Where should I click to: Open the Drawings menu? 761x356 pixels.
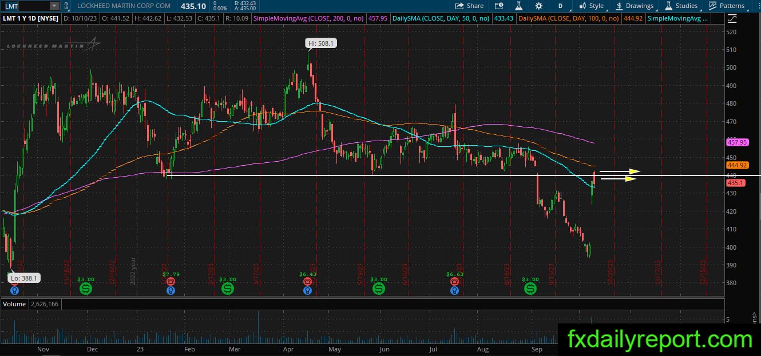[x=634, y=6]
